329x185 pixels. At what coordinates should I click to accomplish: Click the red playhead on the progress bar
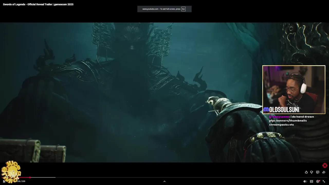pos(30,177)
